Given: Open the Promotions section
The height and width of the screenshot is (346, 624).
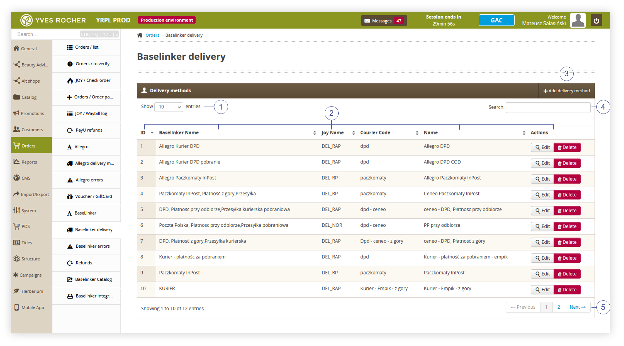Looking at the screenshot, I should [31, 113].
